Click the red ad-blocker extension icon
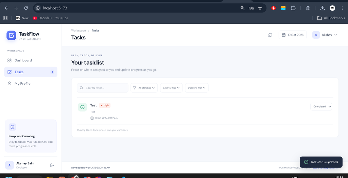Image resolution: width=348 pixels, height=178 pixels. tap(274, 8)
